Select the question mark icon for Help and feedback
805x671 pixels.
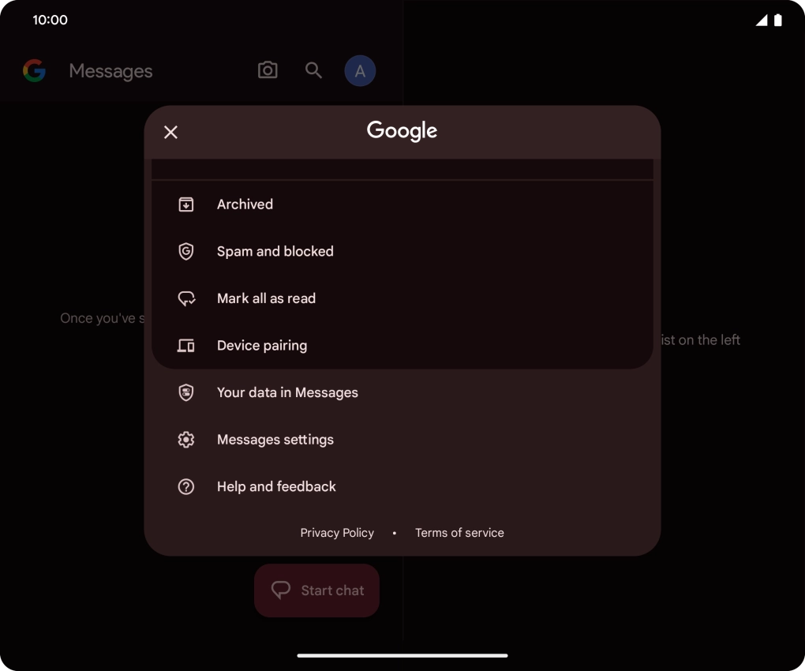coord(185,487)
